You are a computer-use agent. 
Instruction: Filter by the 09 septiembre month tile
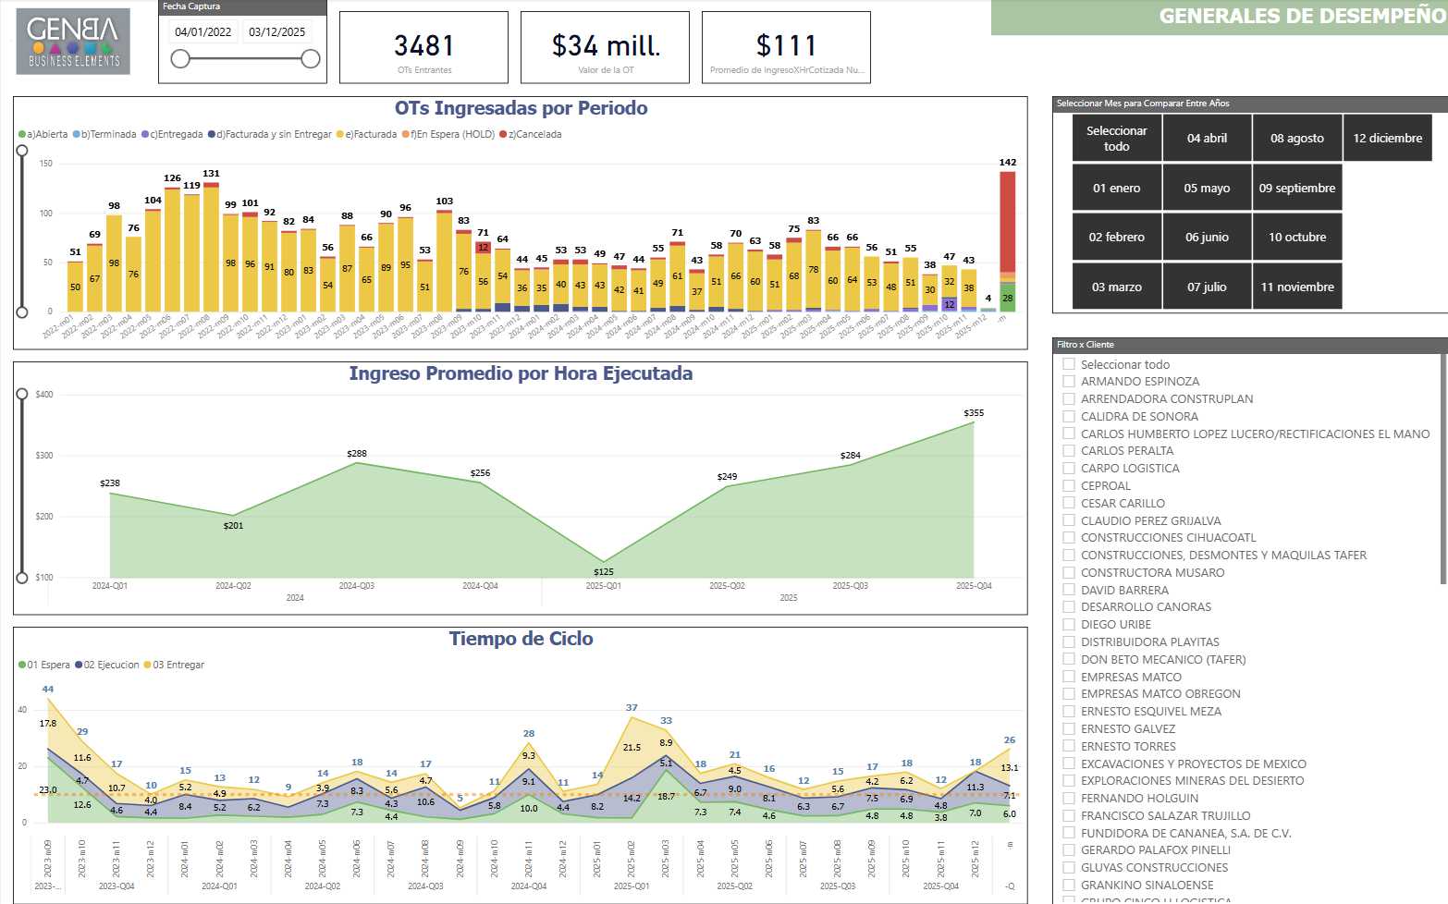[x=1296, y=188]
